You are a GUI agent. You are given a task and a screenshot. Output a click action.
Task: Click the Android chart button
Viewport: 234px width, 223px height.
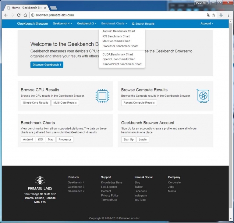pyautogui.click(x=28, y=139)
